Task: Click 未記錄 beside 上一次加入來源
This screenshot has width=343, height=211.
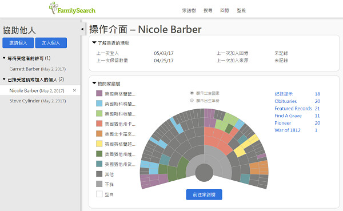Action: 281,61
